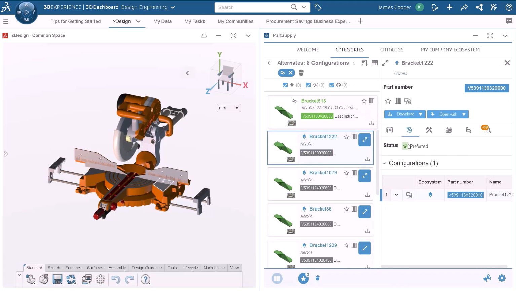Switch to the CATALOGS tab
Viewport: 516px width, 291px height.
pos(392,50)
